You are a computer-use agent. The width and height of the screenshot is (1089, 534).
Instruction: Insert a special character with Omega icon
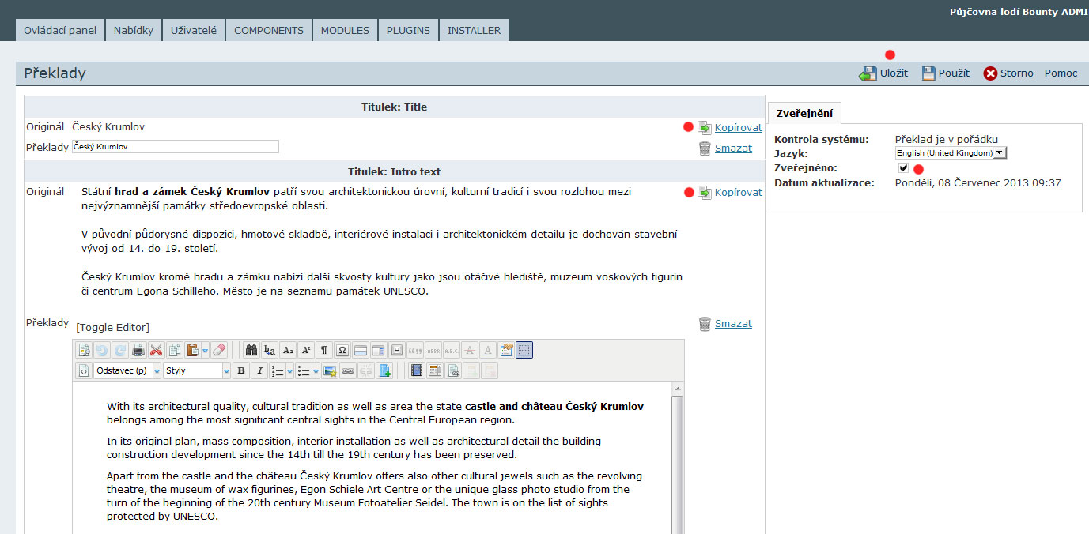coord(342,350)
